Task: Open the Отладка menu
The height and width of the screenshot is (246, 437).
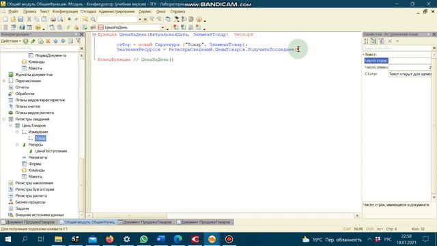Action: 88,12
